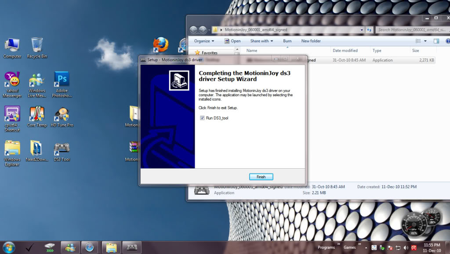This screenshot has height=254, width=450.
Task: Select the Firefox desktop shortcut
Action: 160,45
